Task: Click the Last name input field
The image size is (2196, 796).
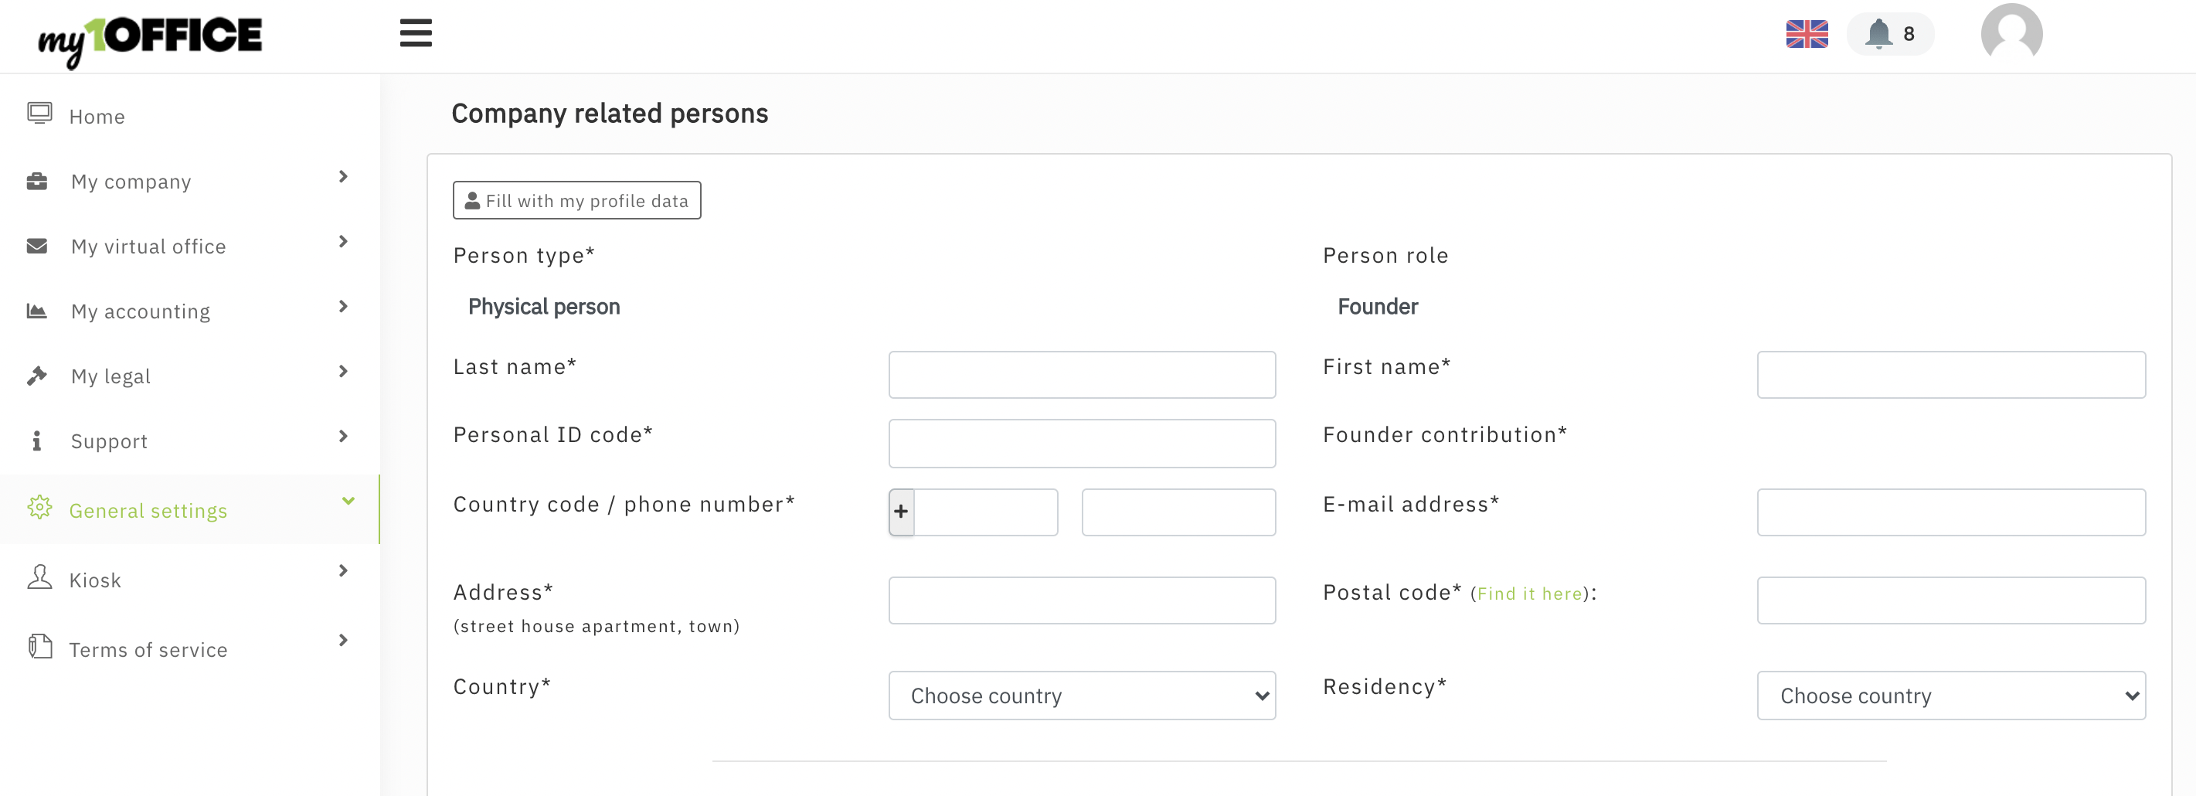Action: [1081, 375]
